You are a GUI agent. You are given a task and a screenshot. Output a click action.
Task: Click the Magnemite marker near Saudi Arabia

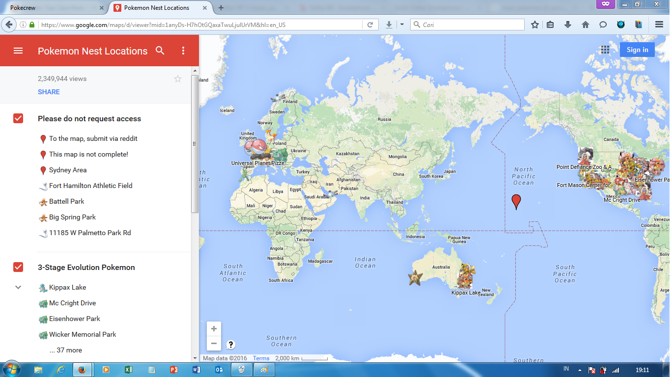click(332, 194)
